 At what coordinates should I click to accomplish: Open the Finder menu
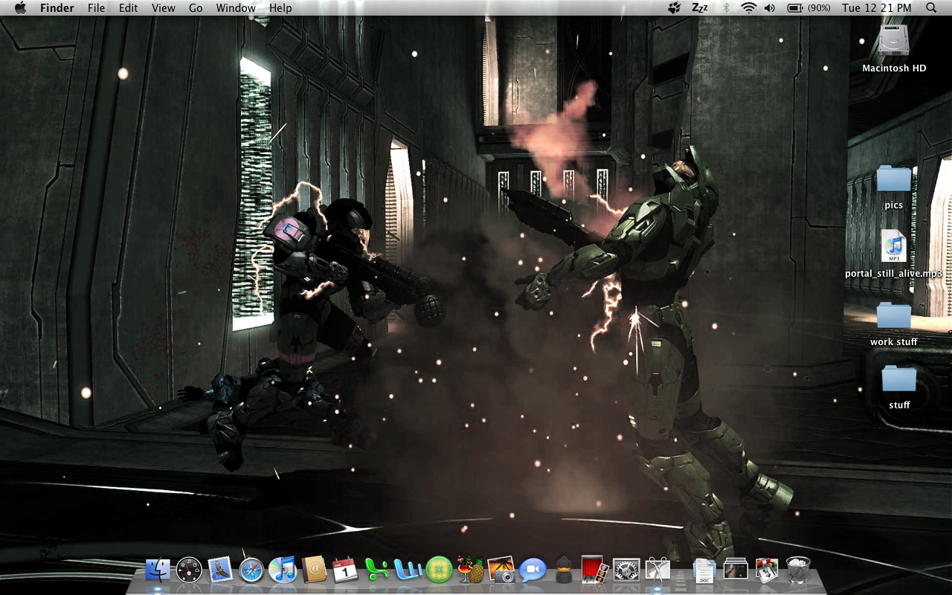(x=57, y=7)
